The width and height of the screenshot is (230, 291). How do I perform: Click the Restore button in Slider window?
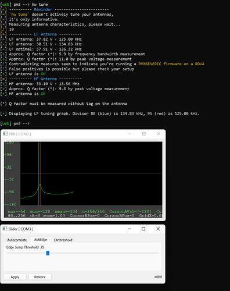40,277
